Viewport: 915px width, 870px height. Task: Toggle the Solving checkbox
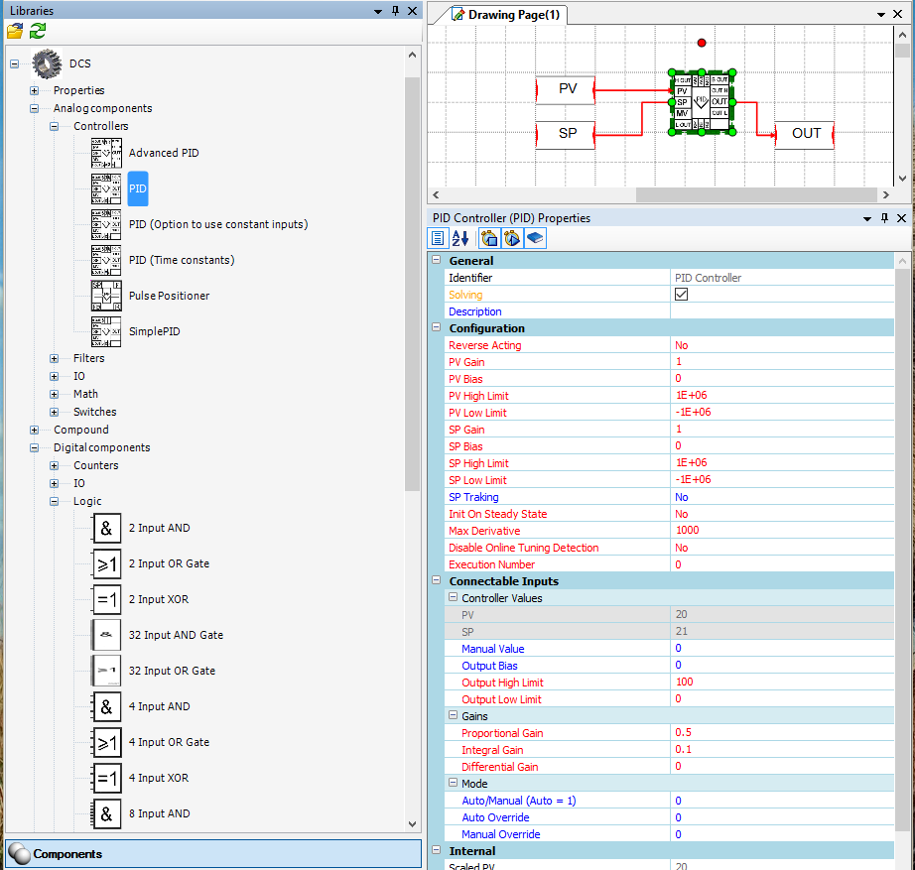click(x=681, y=295)
